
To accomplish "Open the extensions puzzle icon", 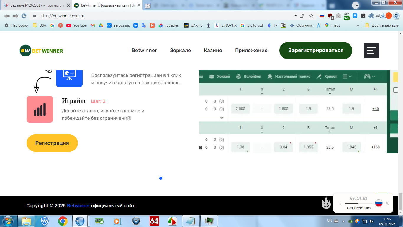I will pyautogui.click(x=371, y=16).
